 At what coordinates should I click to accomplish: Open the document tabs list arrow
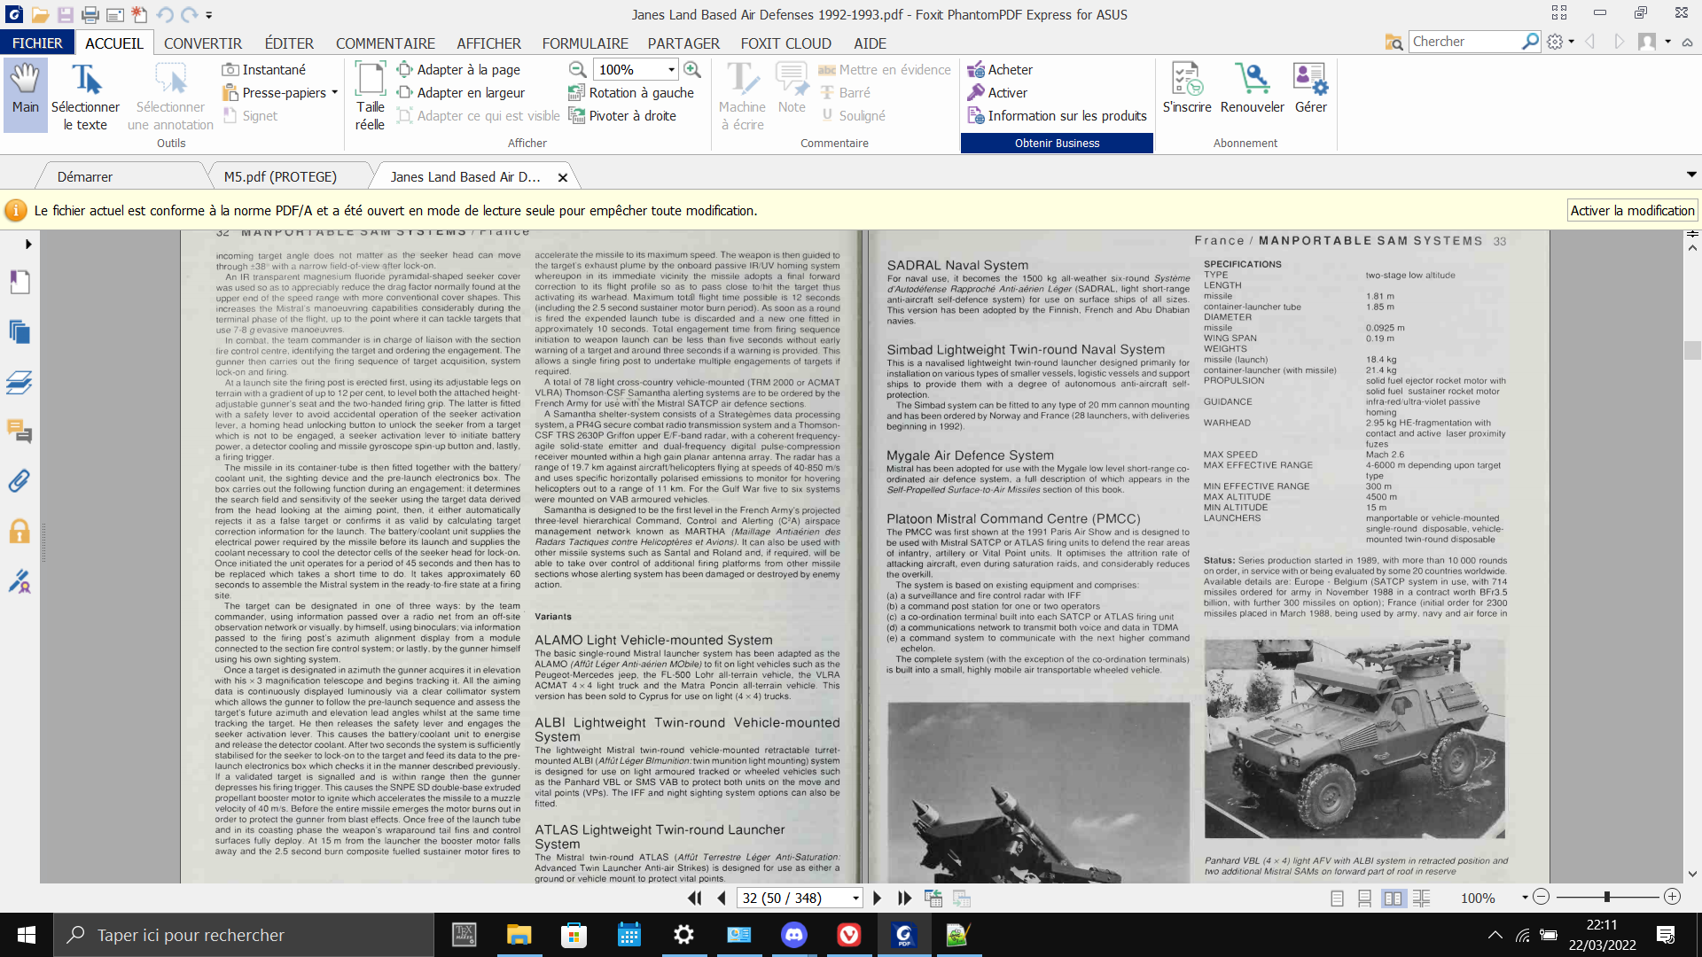1691,175
